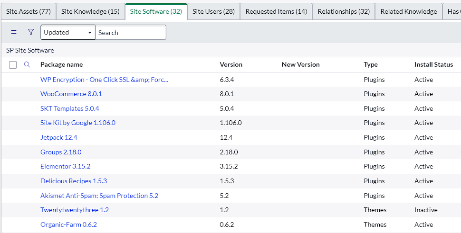Open SKT Templates 5.0.4 link

(70, 108)
